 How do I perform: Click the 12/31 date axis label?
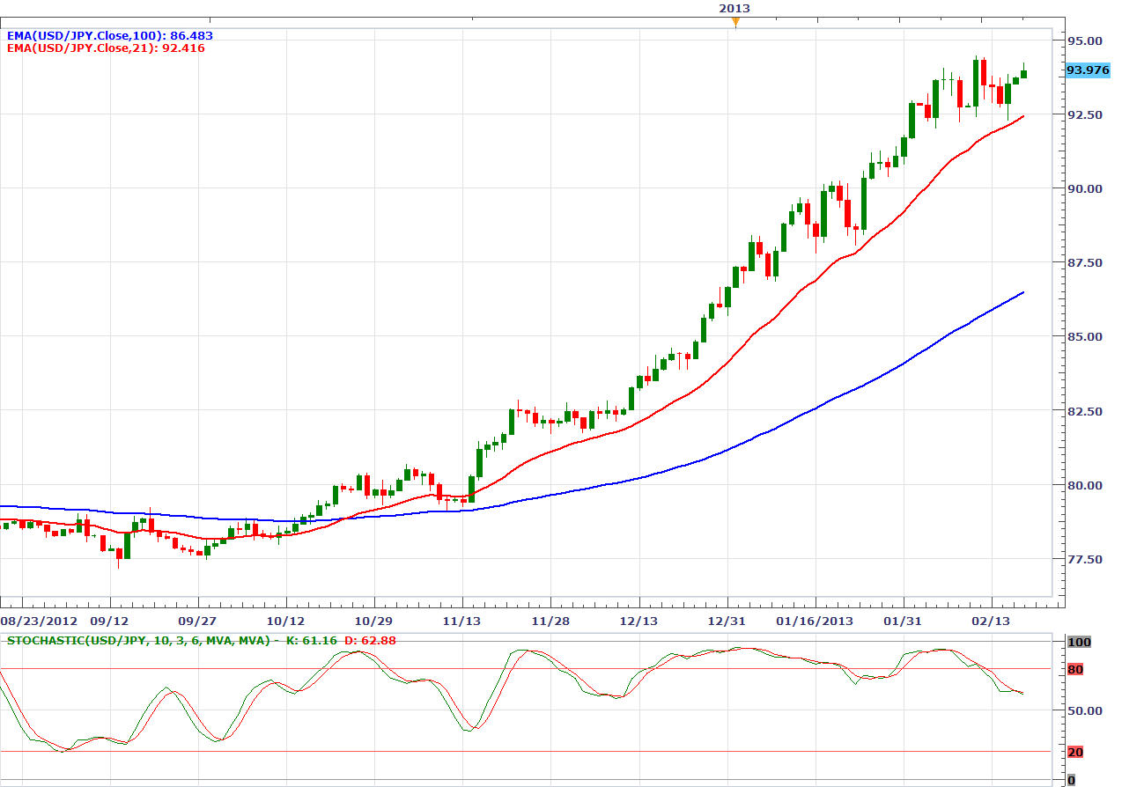click(727, 621)
